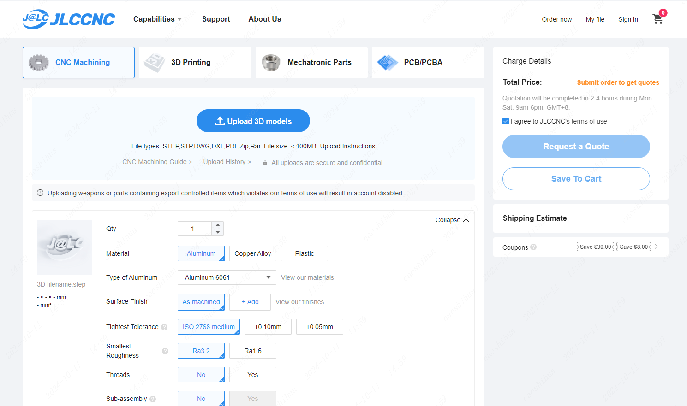Open CNC Machining Guide link

tap(157, 162)
